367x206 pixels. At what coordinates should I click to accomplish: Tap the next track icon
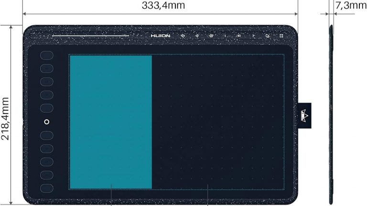[x=253, y=36]
